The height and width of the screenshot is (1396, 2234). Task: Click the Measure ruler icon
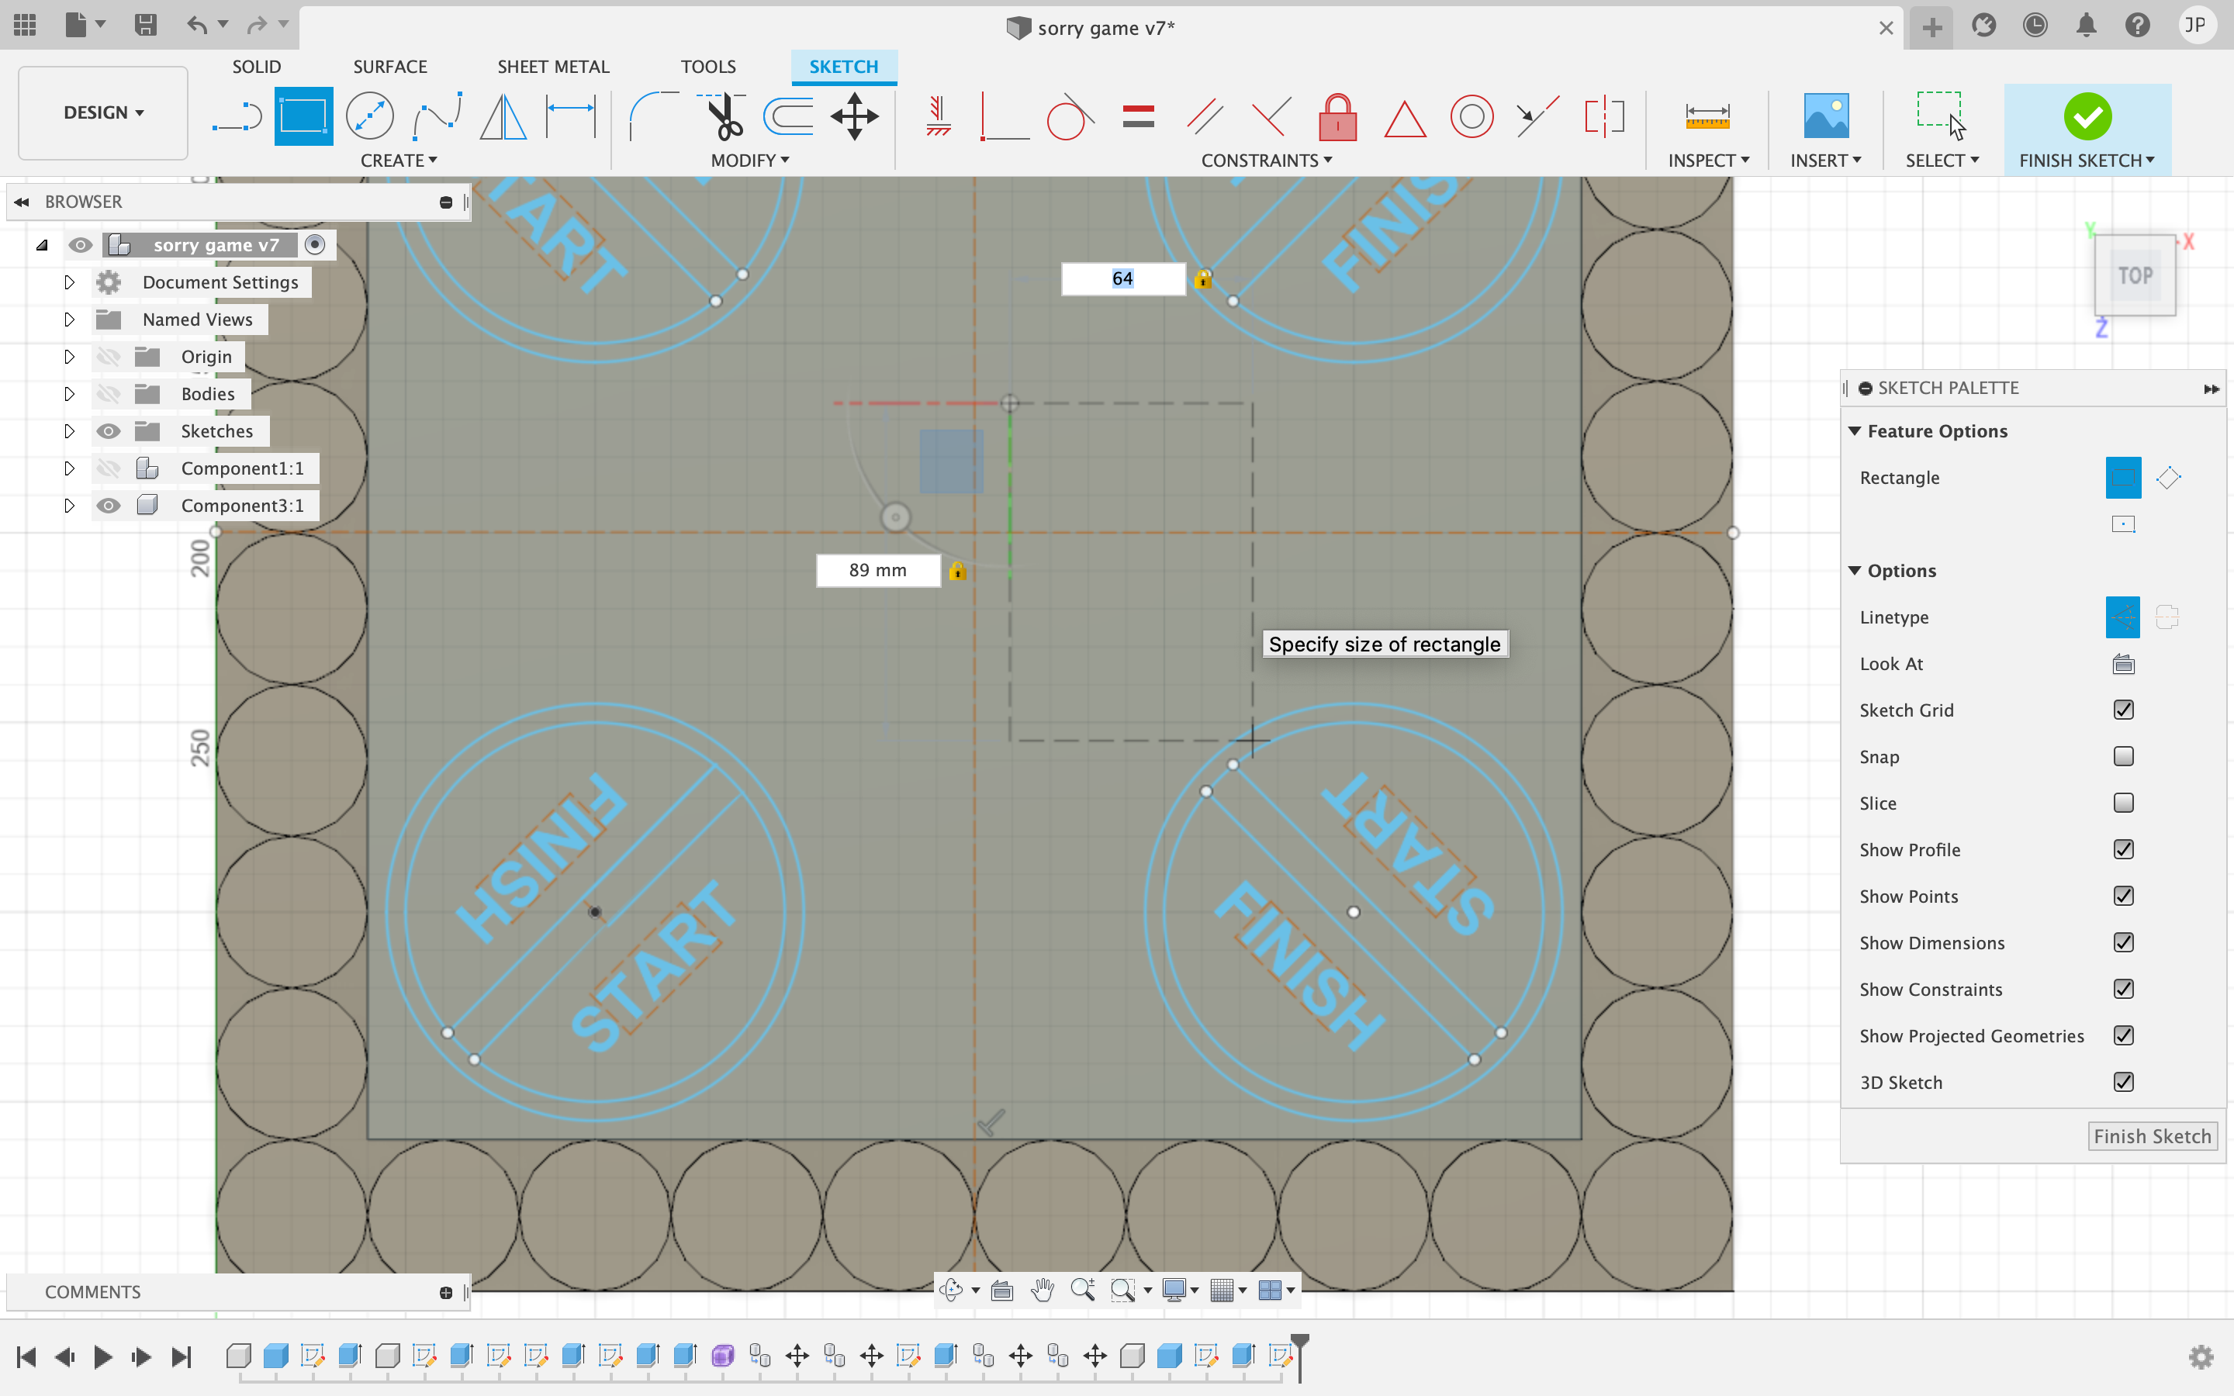click(x=1708, y=117)
